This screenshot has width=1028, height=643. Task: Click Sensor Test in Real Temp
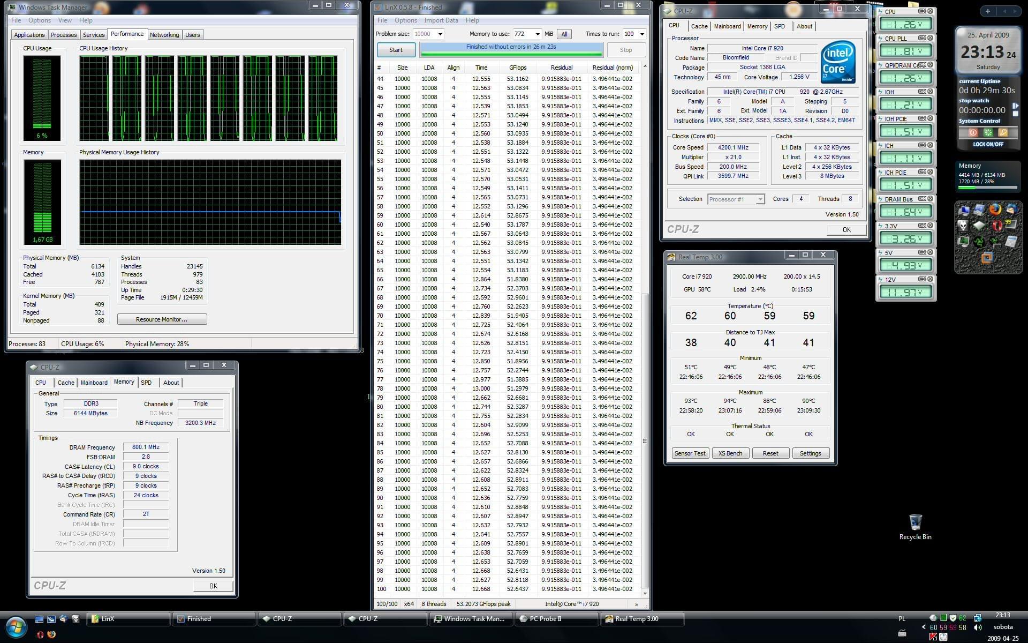tap(690, 453)
